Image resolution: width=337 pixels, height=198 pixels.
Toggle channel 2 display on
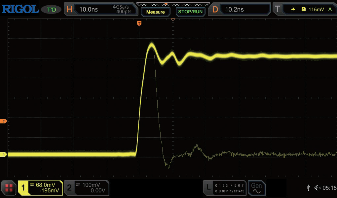point(87,188)
